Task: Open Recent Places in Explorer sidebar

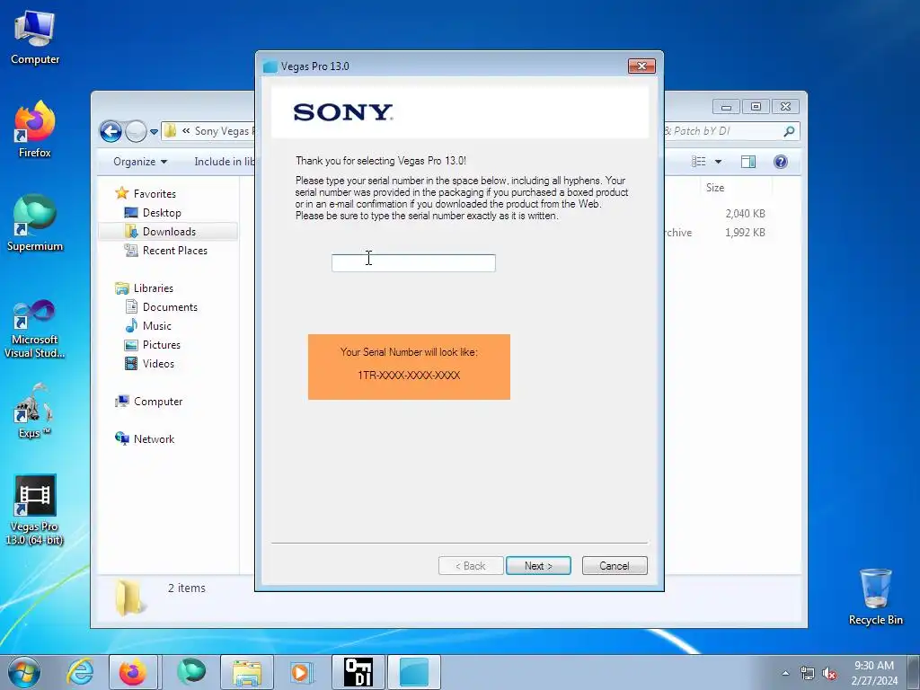Action: [174, 251]
